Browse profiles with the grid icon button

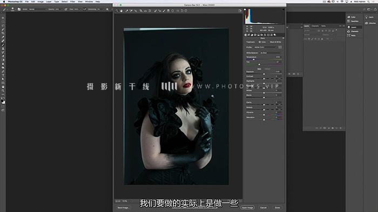280,47
